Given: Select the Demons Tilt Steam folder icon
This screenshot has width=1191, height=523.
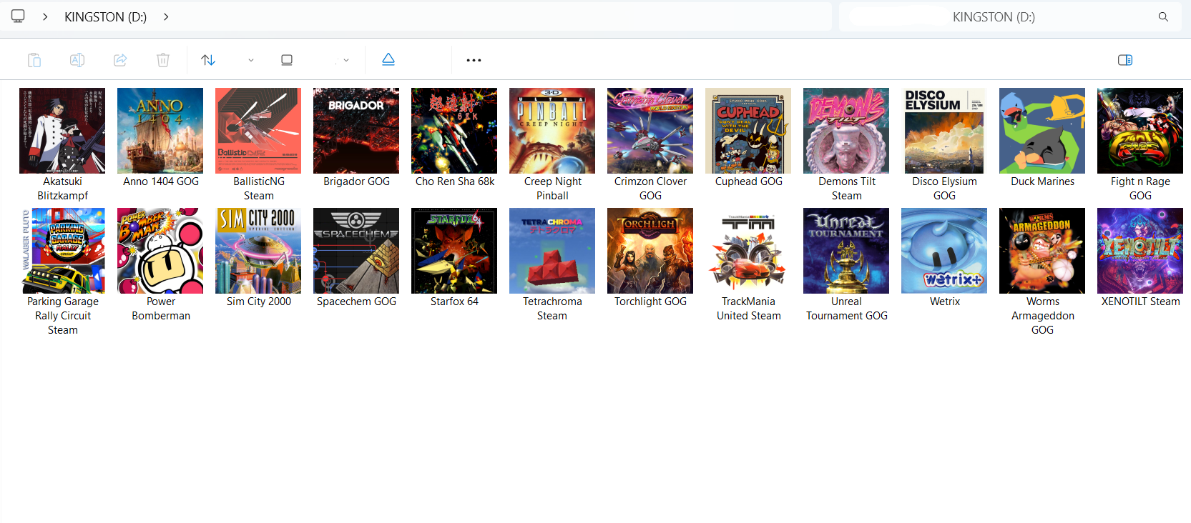Looking at the screenshot, I should [846, 131].
